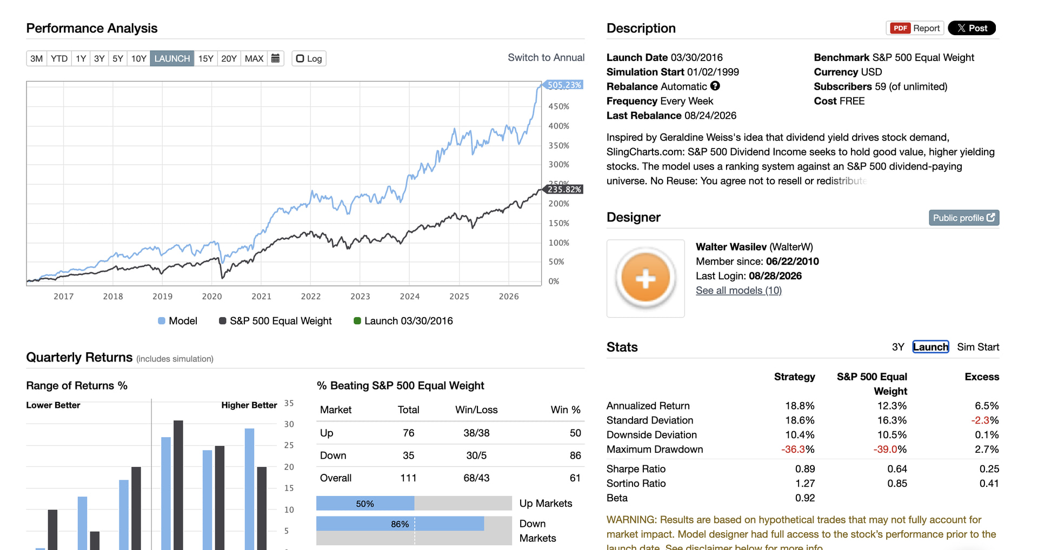This screenshot has width=1038, height=550.
Task: Click the Beta value 0.92
Action: 805,498
